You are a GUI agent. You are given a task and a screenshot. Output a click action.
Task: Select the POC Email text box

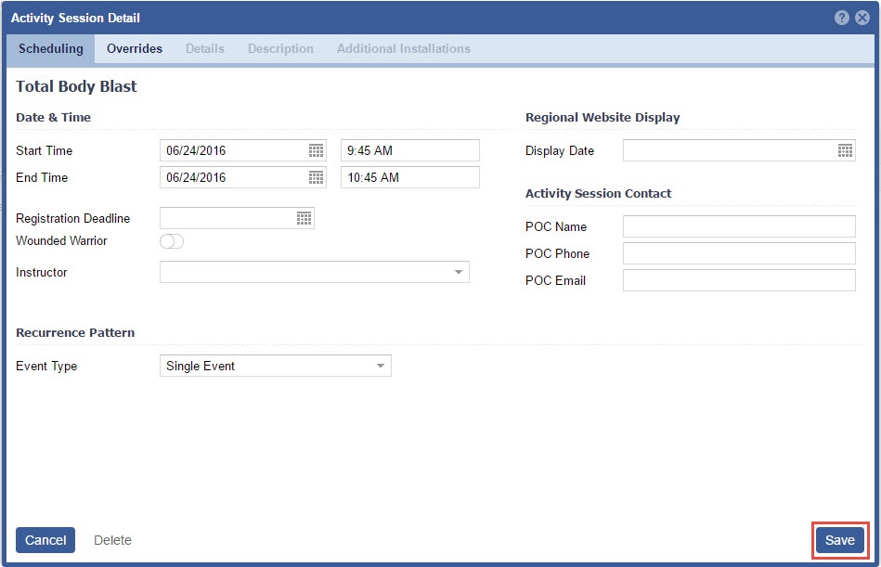click(x=738, y=280)
